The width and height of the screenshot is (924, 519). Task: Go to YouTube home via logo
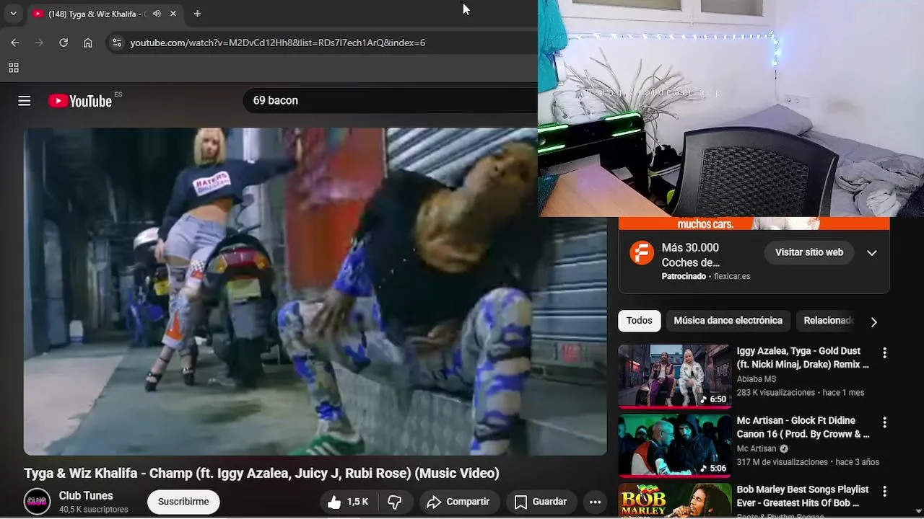point(80,101)
